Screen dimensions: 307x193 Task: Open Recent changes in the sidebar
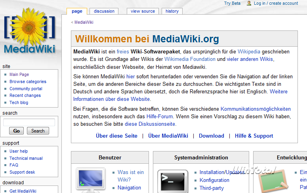[25, 95]
